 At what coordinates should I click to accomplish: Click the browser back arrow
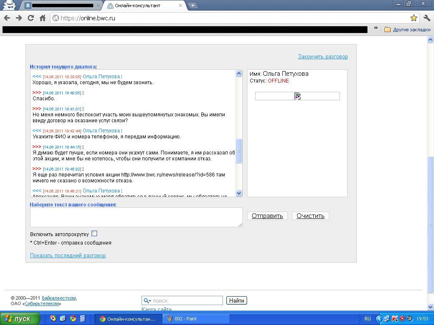(x=7, y=18)
